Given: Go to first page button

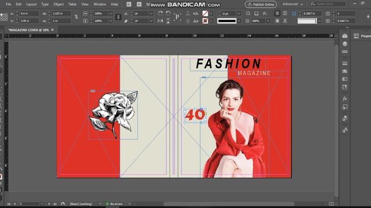Looking at the screenshot, I should [x=9, y=204].
